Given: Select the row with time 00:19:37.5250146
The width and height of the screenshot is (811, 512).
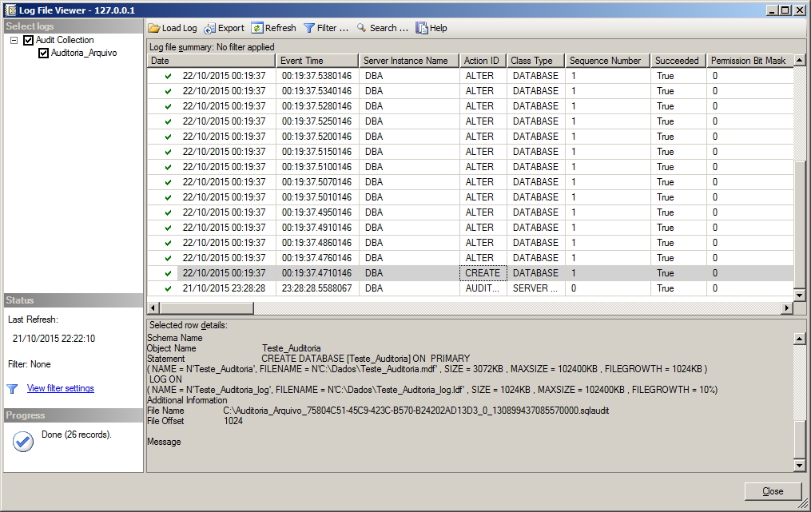Looking at the screenshot, I should 470,121.
